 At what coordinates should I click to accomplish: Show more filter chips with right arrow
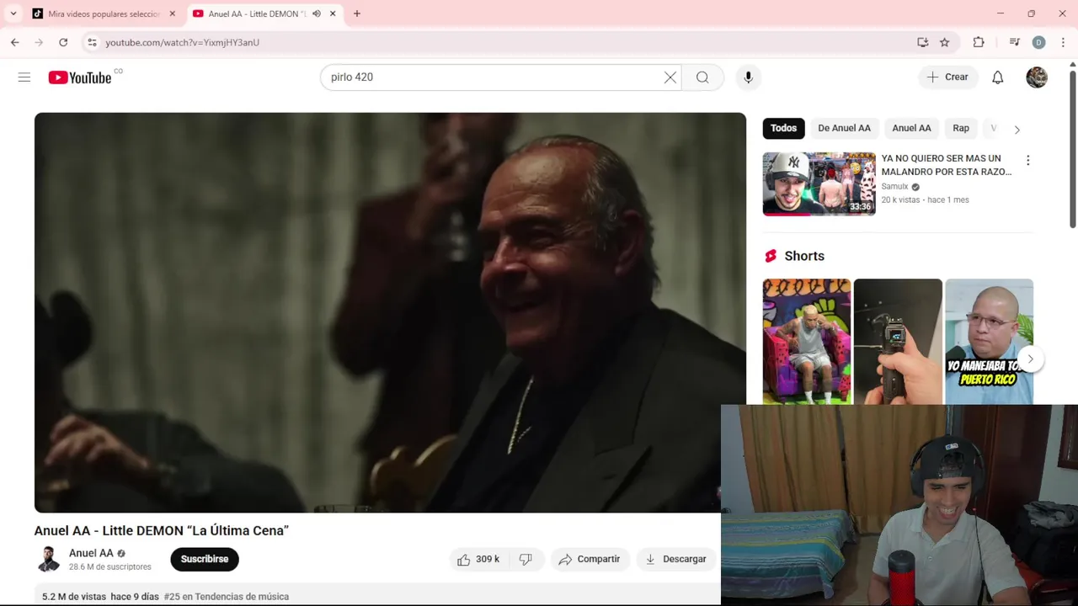pos(1017,130)
